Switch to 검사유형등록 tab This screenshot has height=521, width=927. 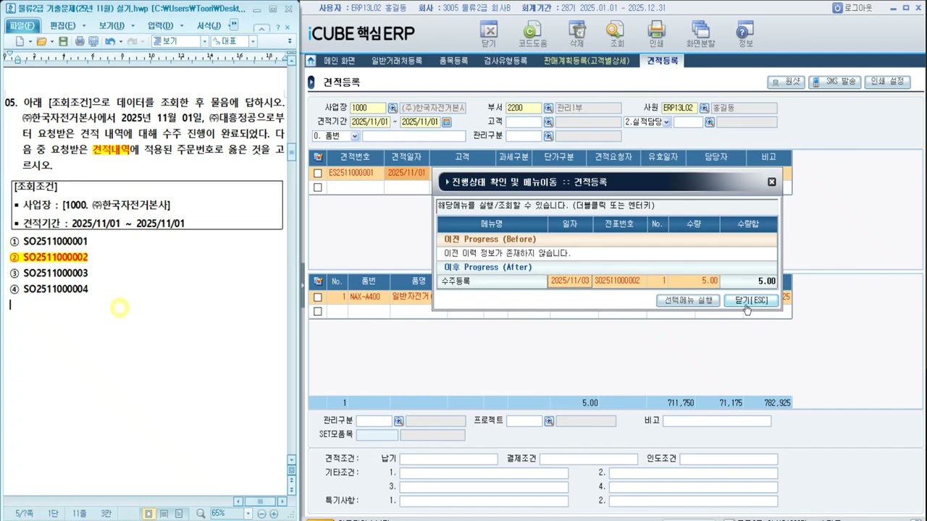click(x=506, y=61)
